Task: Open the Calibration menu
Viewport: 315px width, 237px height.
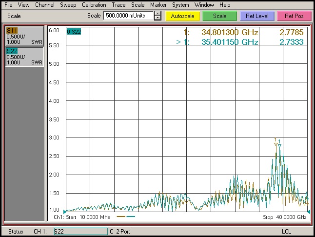Action: click(x=94, y=5)
